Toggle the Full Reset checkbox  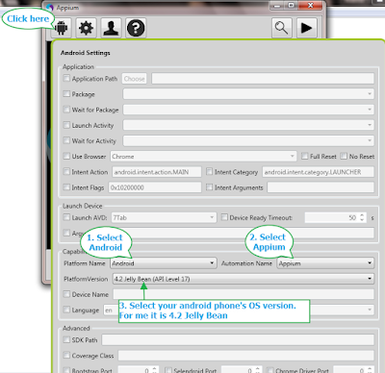point(304,156)
